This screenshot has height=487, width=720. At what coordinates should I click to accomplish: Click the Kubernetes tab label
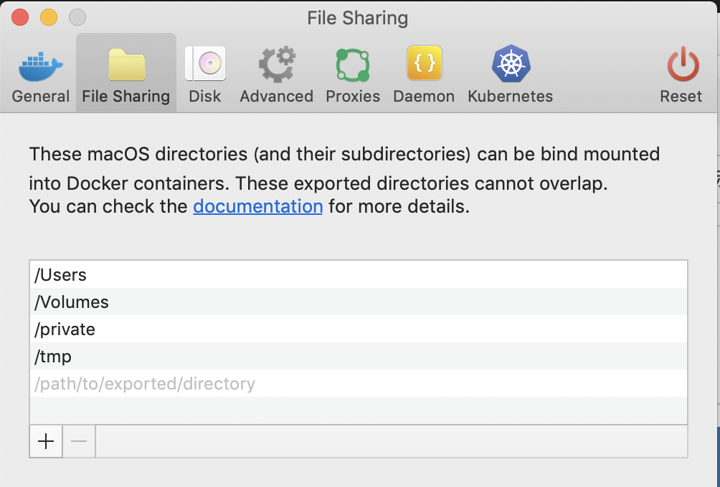point(510,97)
